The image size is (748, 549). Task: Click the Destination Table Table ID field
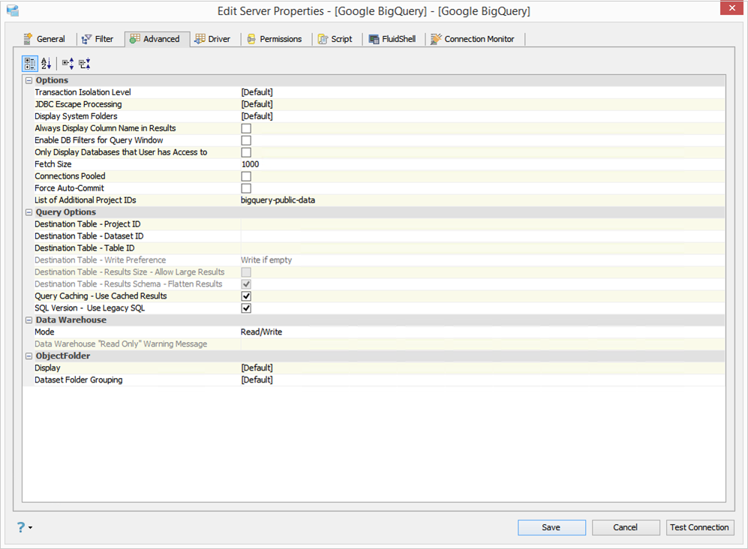click(482, 248)
